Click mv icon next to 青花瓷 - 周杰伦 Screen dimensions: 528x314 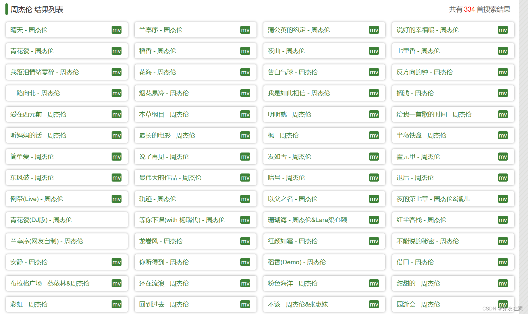point(116,51)
